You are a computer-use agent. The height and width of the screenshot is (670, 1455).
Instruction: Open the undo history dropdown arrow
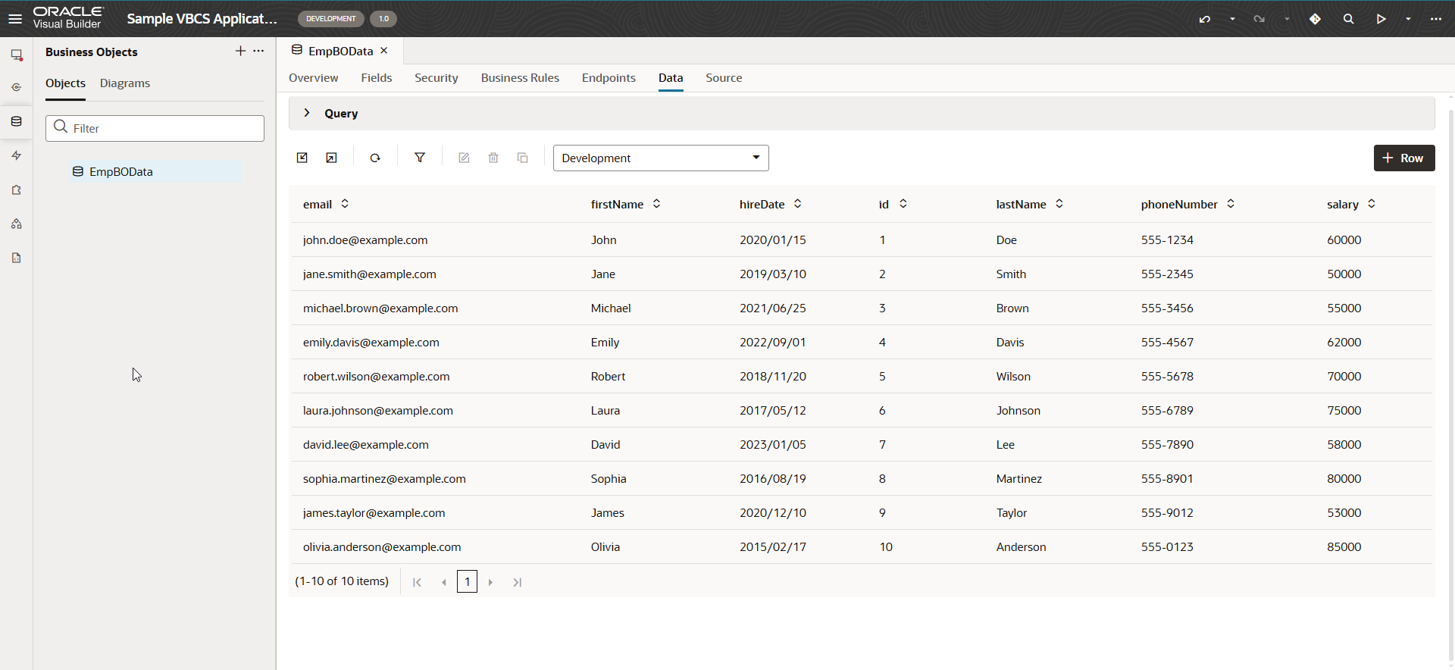1232,19
